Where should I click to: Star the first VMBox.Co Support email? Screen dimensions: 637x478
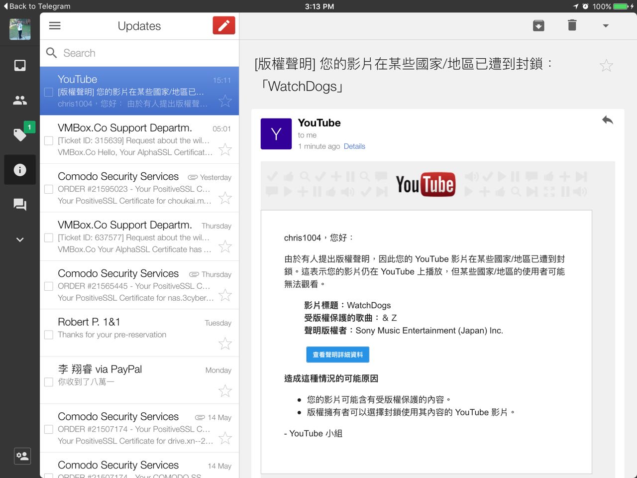[x=225, y=149]
